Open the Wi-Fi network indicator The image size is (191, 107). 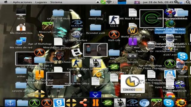point(109,2)
